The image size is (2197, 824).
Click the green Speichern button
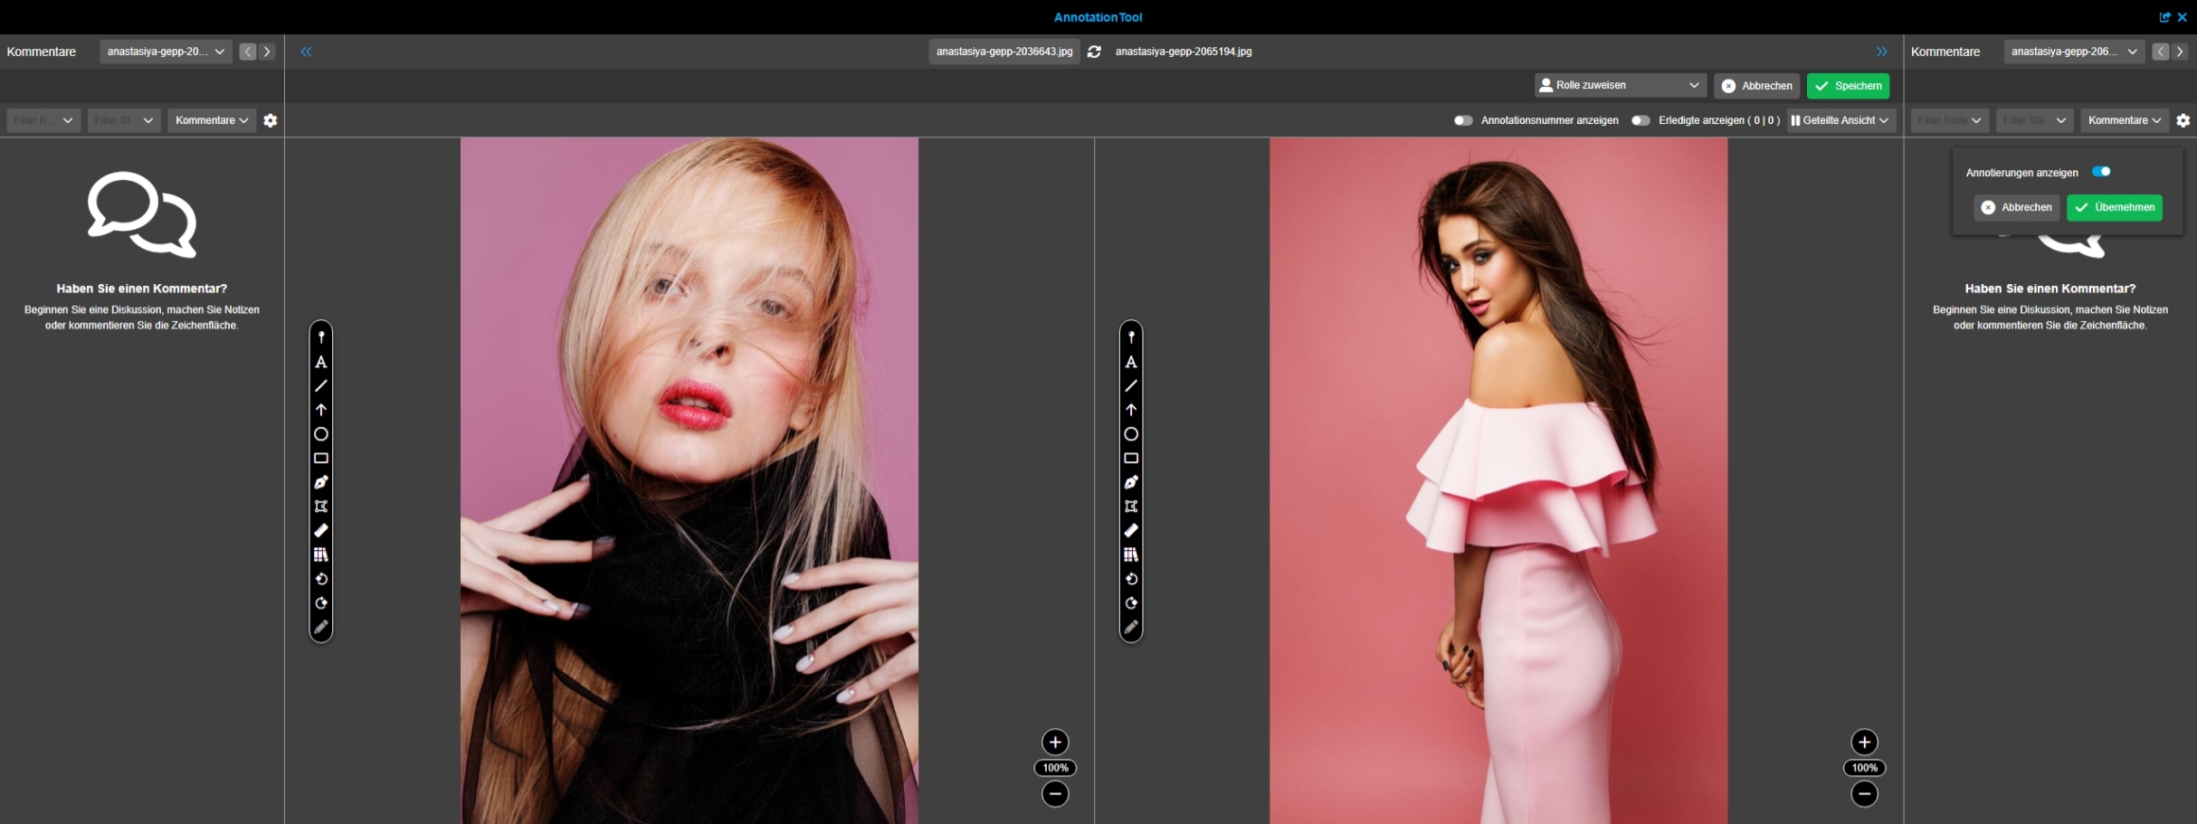click(x=1848, y=86)
